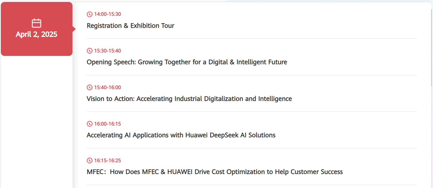This screenshot has width=433, height=188.
Task: Click the 16:15-16:25 time label
Action: [107, 160]
